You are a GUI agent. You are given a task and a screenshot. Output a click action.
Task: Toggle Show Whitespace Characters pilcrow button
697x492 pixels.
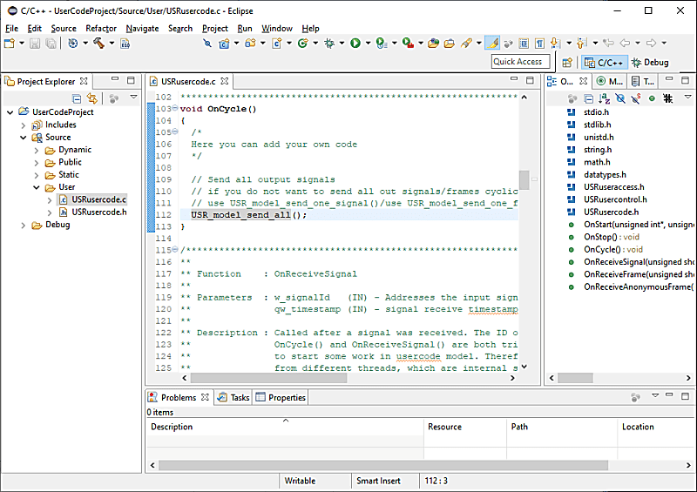tap(539, 43)
